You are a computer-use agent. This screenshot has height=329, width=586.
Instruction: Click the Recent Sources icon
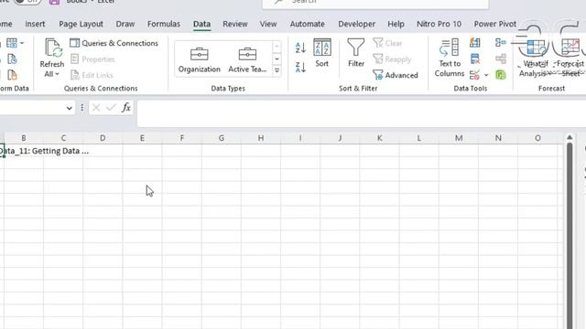click(x=12, y=58)
